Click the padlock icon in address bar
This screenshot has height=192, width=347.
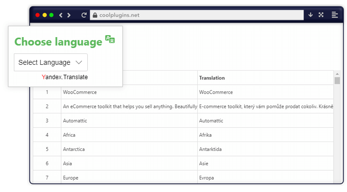pyautogui.click(x=95, y=15)
